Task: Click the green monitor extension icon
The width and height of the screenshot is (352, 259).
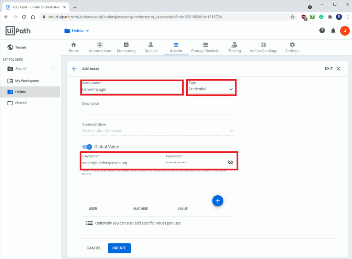Action: pos(312,17)
